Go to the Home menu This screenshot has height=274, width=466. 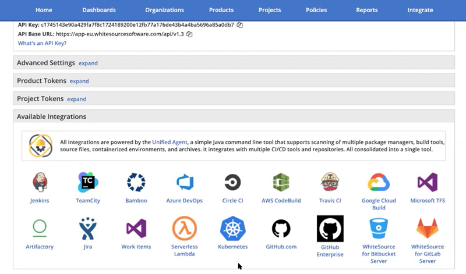point(44,10)
